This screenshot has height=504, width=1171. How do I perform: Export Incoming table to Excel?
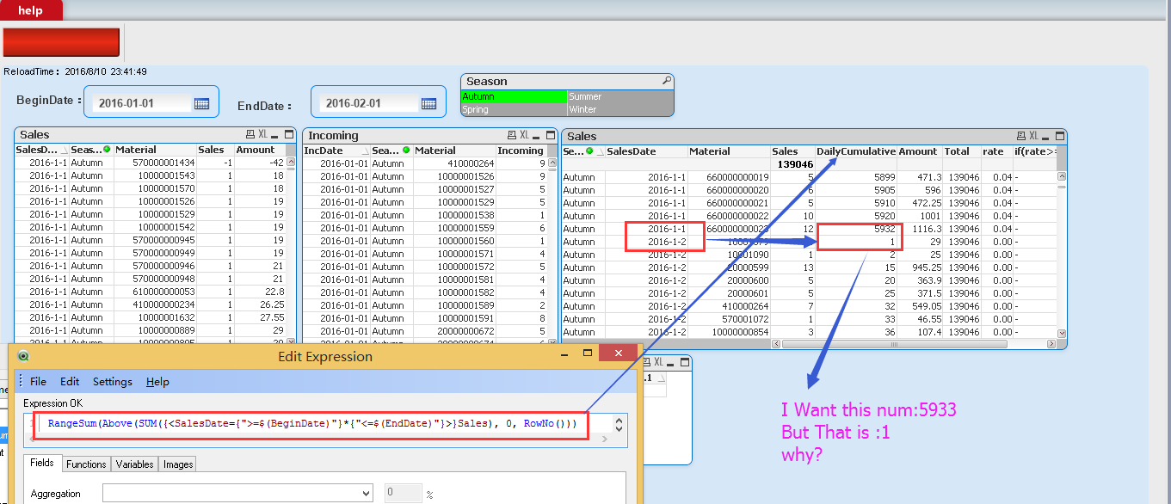coord(524,135)
